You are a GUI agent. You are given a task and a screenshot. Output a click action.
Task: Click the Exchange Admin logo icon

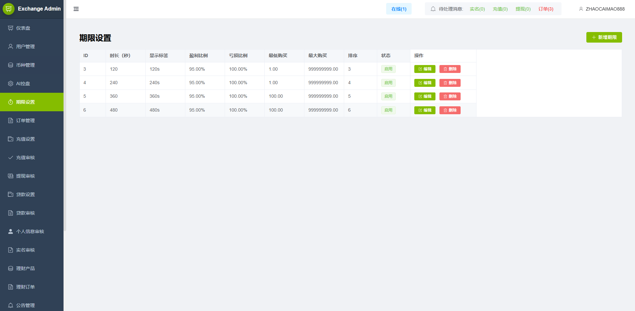pos(9,9)
